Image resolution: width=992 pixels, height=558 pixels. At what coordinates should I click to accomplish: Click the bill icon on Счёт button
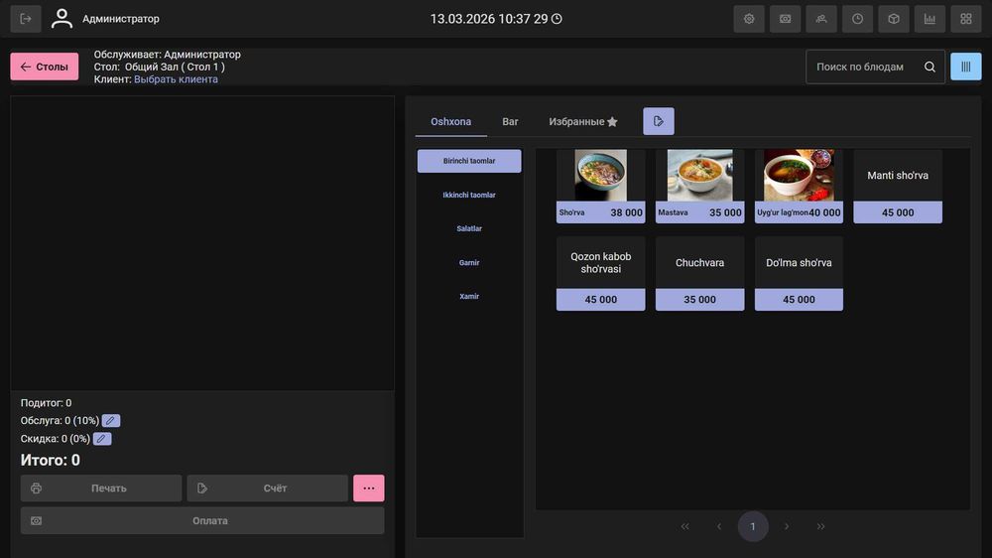tap(202, 488)
